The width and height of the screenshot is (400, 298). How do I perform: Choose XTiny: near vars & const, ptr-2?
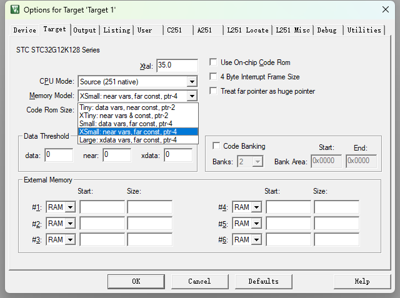138,116
